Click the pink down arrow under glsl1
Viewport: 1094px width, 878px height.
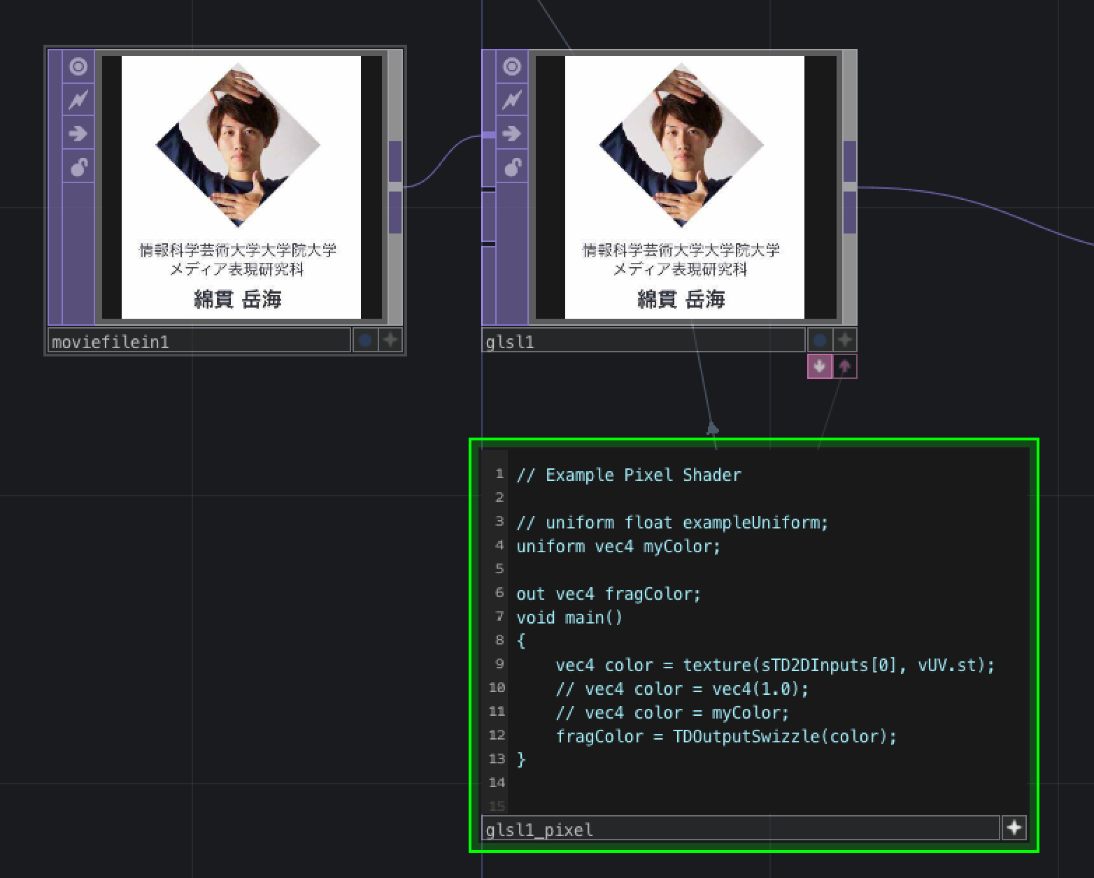[x=819, y=366]
